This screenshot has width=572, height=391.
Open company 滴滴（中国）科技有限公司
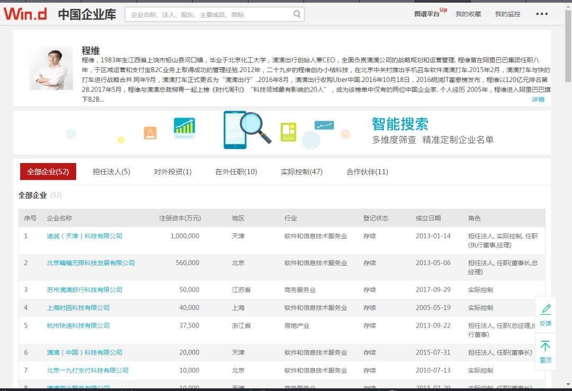pyautogui.click(x=85, y=353)
